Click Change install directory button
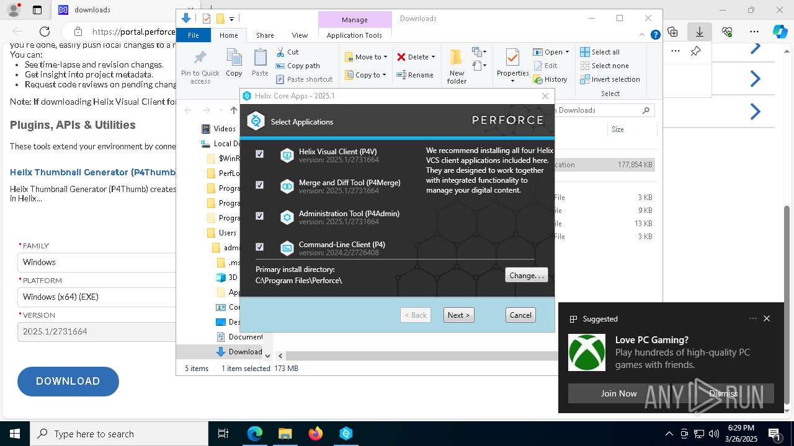 [527, 276]
